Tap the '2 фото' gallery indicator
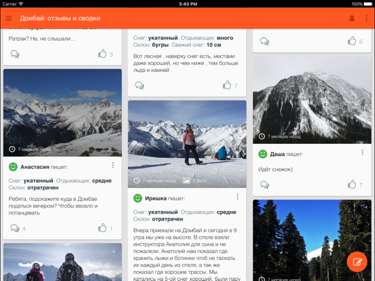 click(195, 181)
